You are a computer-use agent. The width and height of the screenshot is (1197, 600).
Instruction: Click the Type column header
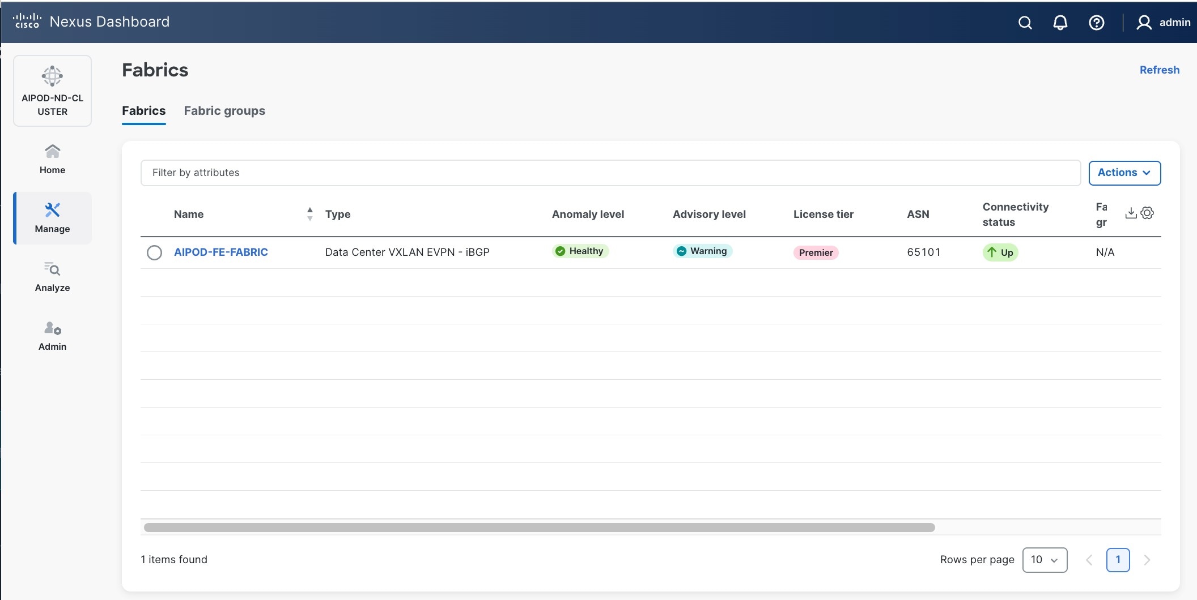[338, 215]
